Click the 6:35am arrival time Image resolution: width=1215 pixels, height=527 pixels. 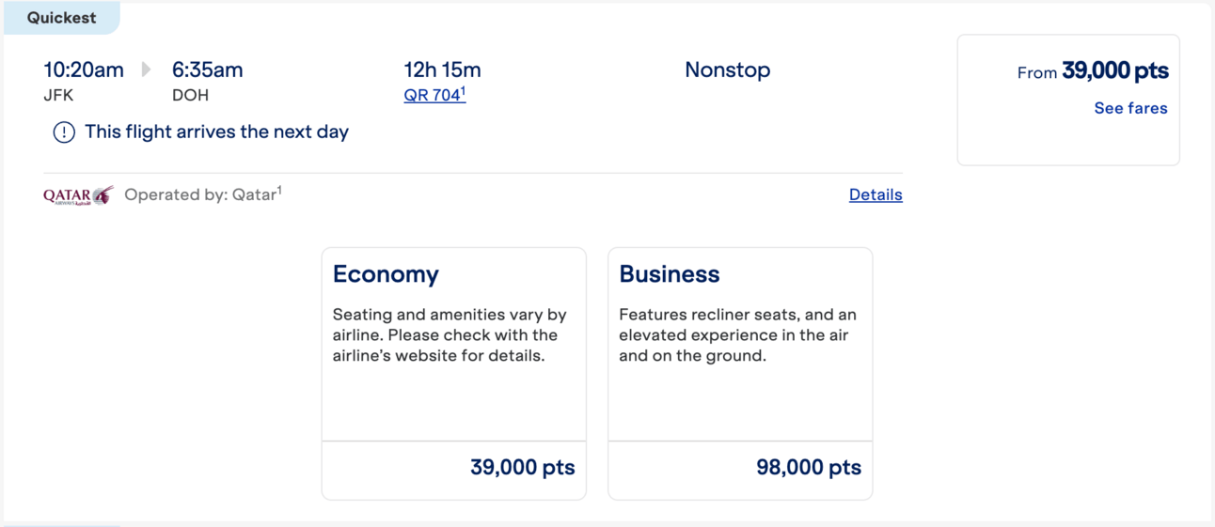[x=207, y=70]
